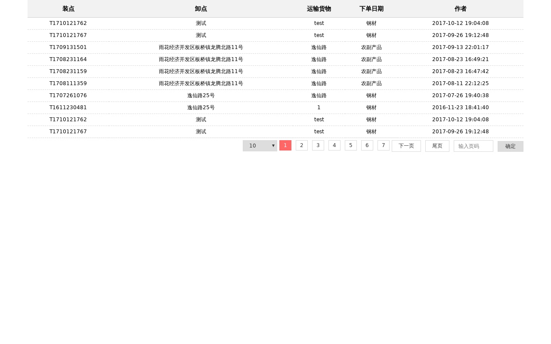This screenshot has width=551, height=344.
Task: Click the 装点 column header
Action: coord(68,9)
